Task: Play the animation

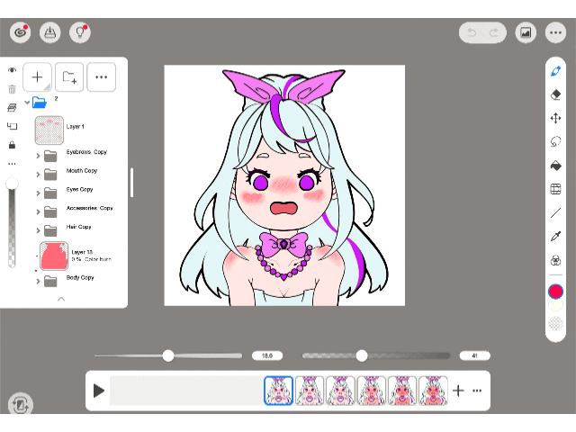Action: [98, 391]
